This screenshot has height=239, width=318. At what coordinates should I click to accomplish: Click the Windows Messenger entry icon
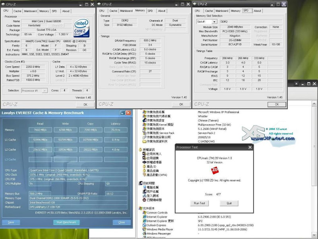coord(144,233)
